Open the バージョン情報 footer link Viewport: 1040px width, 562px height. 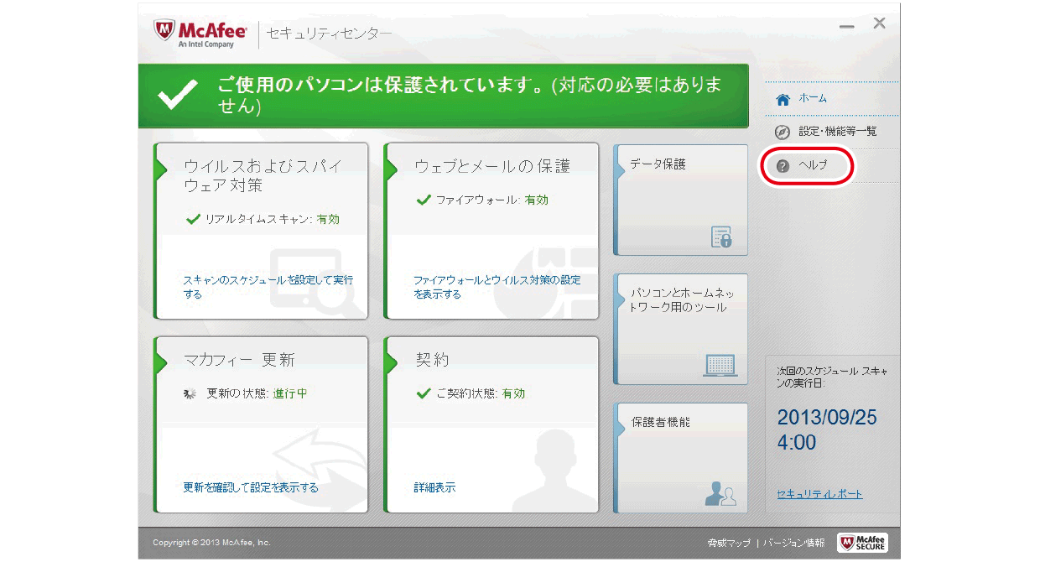click(793, 544)
